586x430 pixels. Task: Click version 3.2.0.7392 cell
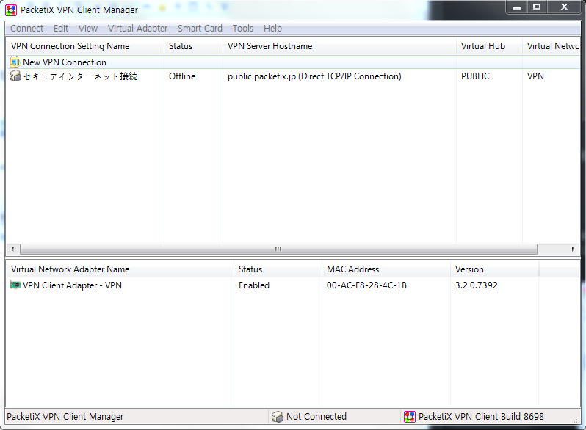[477, 285]
